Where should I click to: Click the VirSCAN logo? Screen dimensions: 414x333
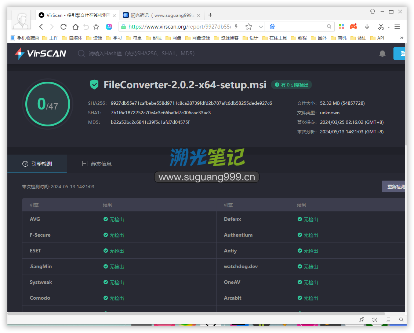click(x=40, y=53)
